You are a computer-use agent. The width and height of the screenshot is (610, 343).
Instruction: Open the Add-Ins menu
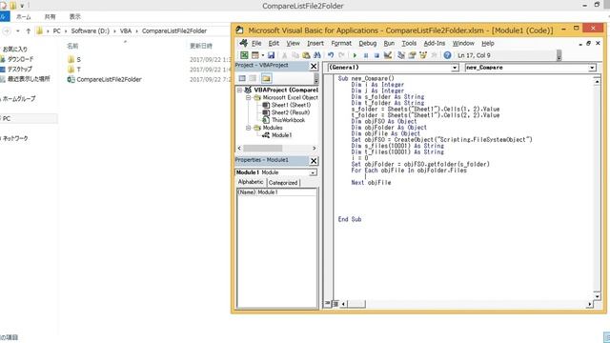point(435,43)
